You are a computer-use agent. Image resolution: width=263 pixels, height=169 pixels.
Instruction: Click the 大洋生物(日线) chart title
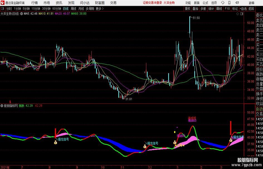(x=10, y=14)
